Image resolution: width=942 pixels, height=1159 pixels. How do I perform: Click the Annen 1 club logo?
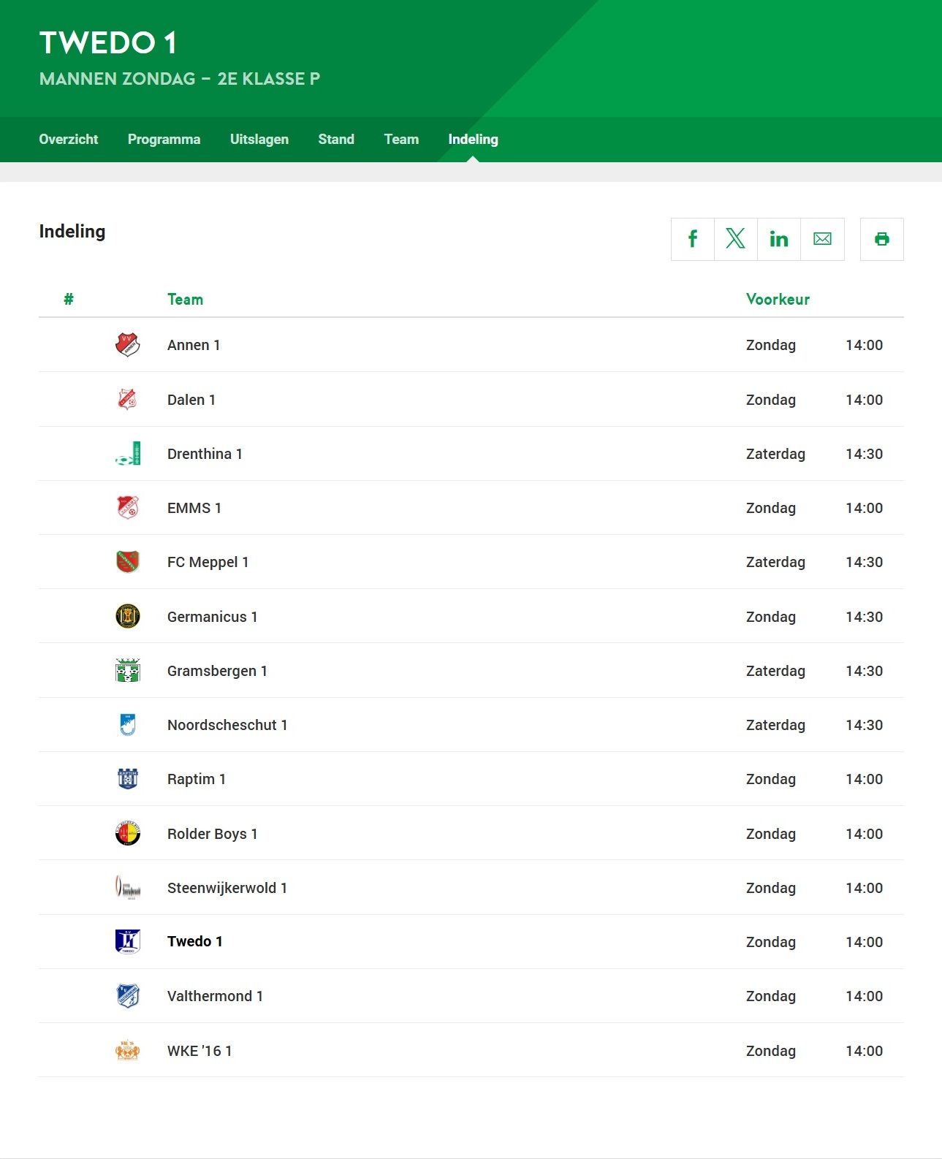(x=128, y=345)
